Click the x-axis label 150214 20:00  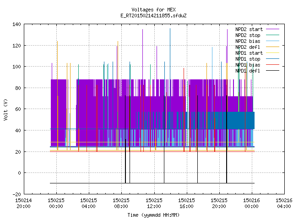pos(23,203)
